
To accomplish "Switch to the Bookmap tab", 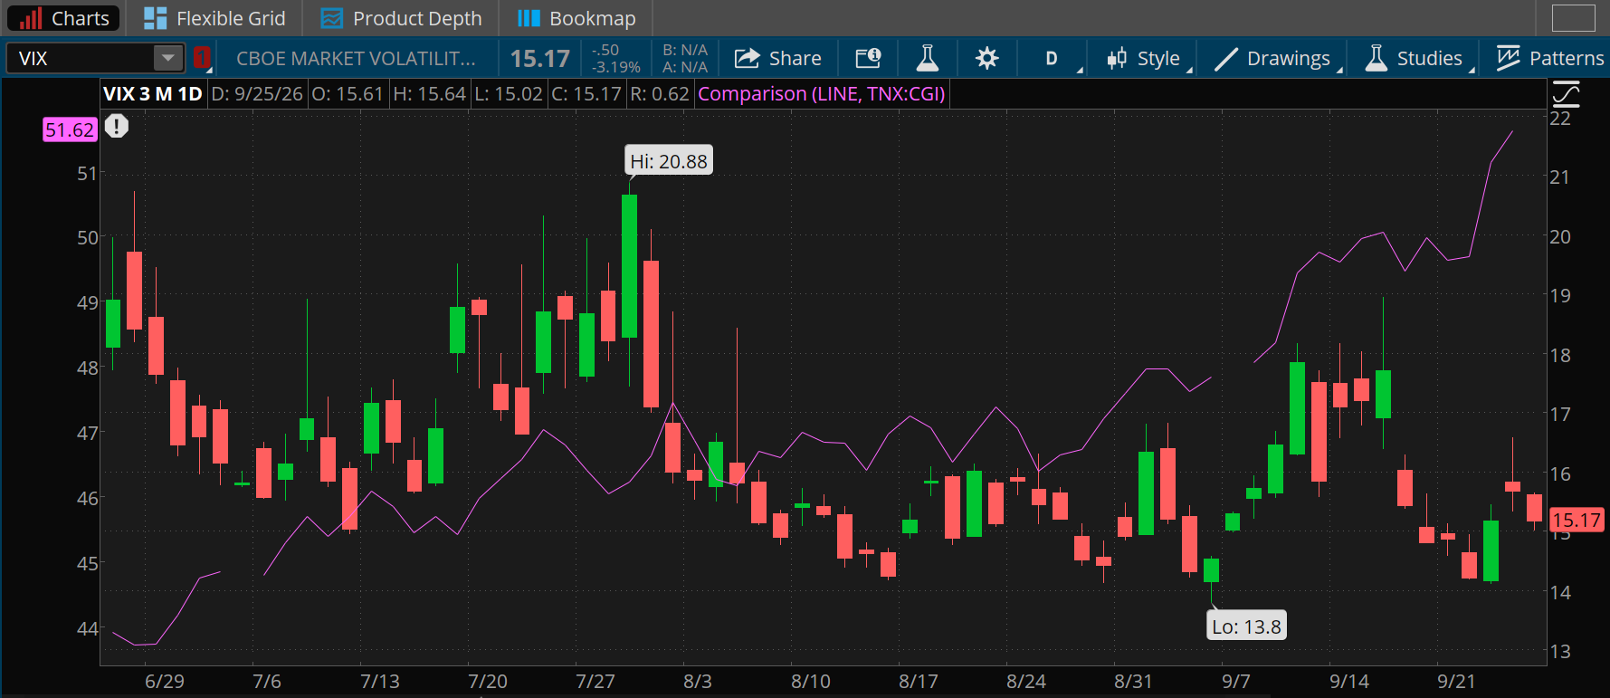I will coord(576,18).
